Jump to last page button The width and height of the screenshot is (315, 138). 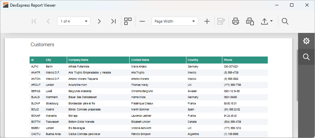click(114, 21)
